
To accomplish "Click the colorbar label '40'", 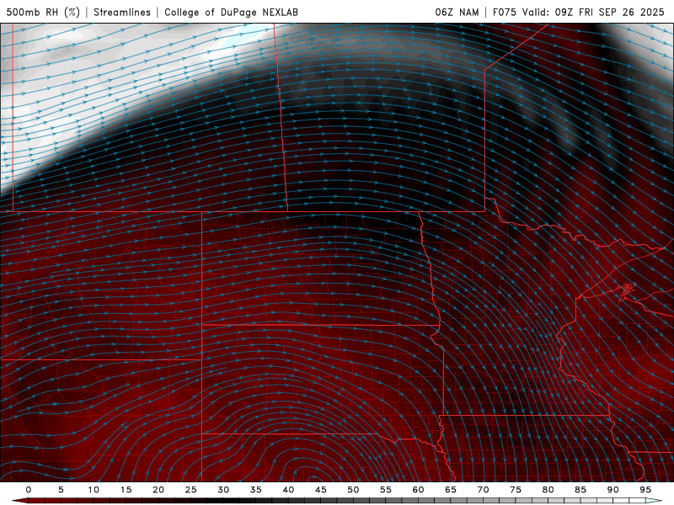I will point(288,490).
